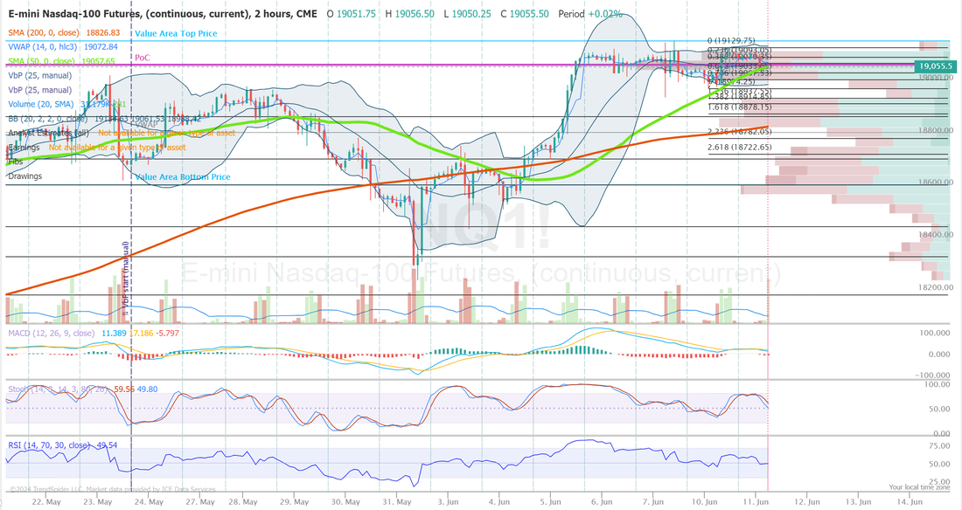
Task: Click the 31. May date label
Action: (x=396, y=501)
